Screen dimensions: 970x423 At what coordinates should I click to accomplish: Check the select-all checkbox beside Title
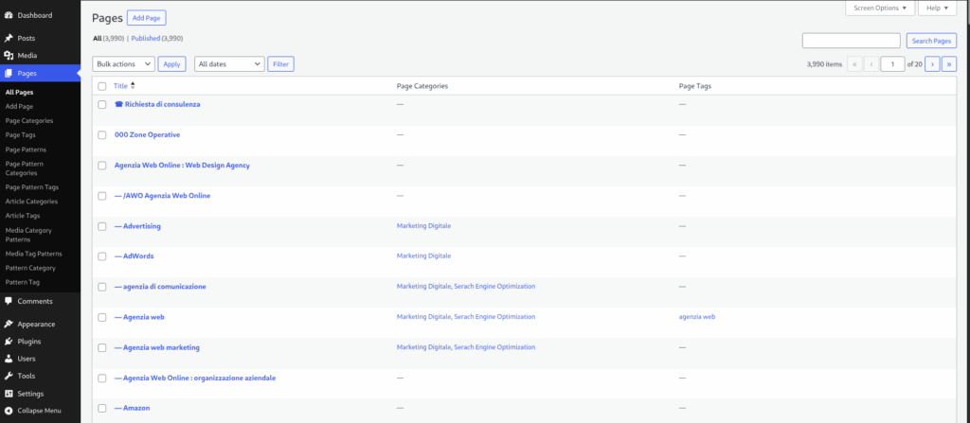[102, 86]
